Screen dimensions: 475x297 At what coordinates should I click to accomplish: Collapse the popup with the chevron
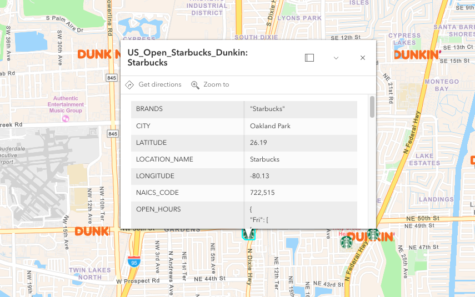pos(336,58)
